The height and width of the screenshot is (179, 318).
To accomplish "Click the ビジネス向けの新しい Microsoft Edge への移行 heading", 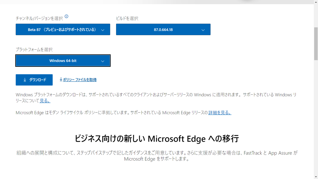I will click(157, 139).
